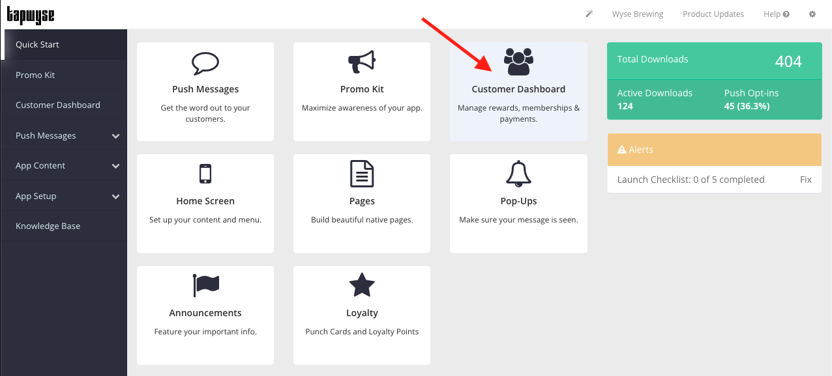Click the Promo Kit megaphone icon
Image resolution: width=832 pixels, height=376 pixels.
coord(362,62)
